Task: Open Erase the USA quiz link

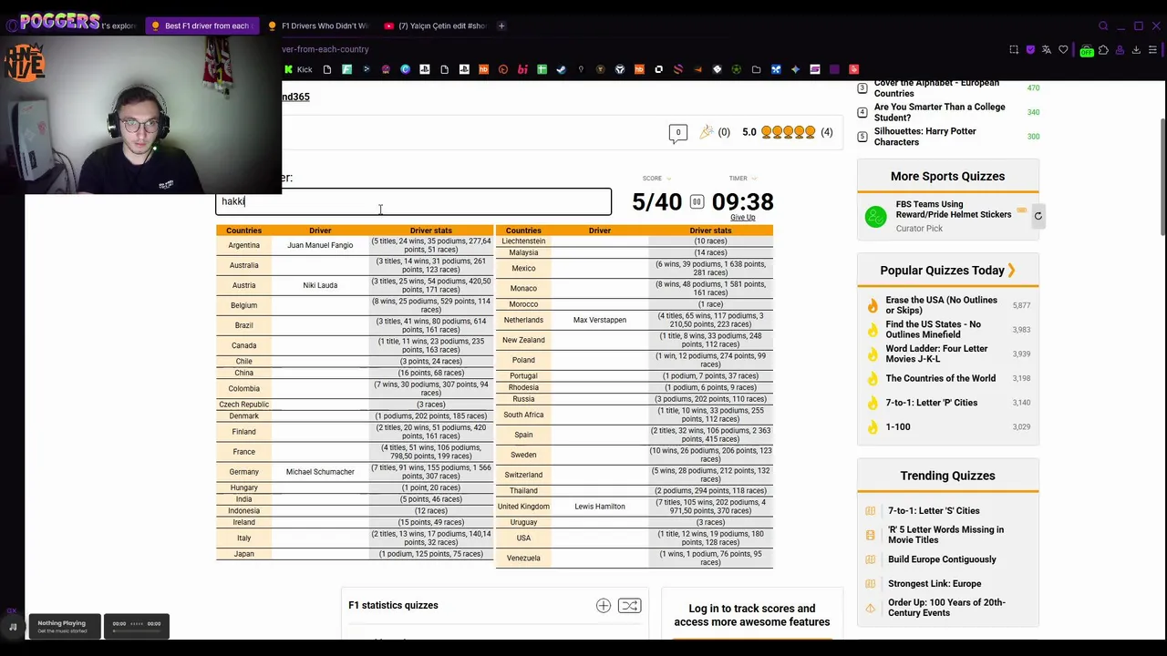Action: (x=941, y=305)
